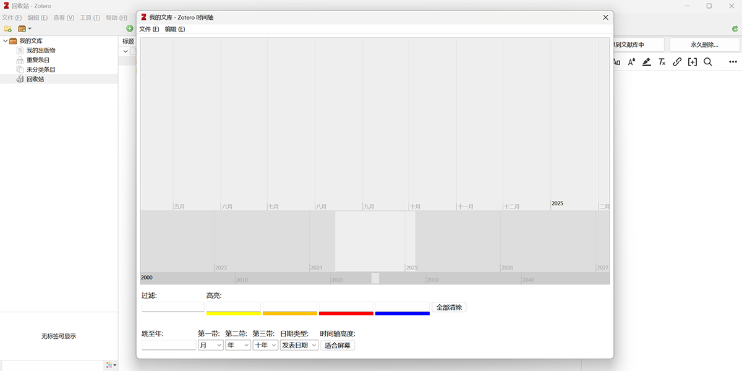Click the red highlight color field
The width and height of the screenshot is (742, 371).
[x=346, y=307]
